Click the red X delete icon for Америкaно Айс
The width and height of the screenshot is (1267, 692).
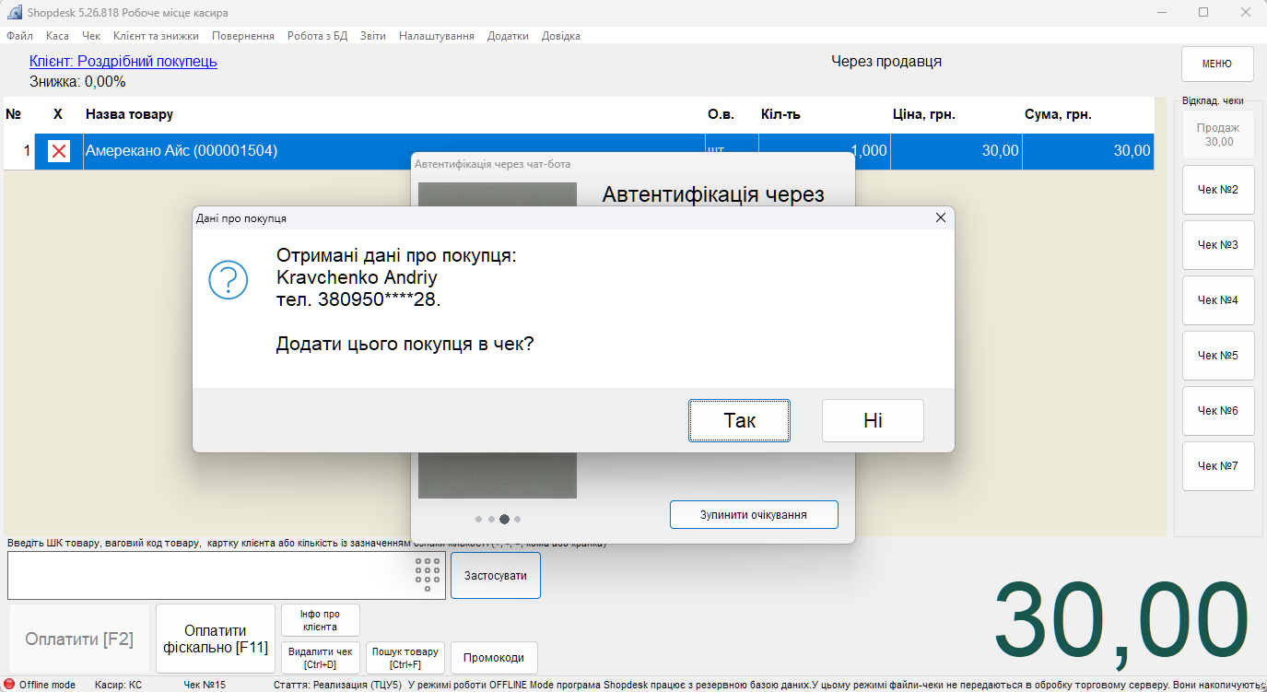pos(59,151)
